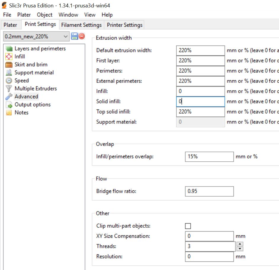Select the Infill category icon
This screenshot has height=270, width=279.
coord(9,57)
